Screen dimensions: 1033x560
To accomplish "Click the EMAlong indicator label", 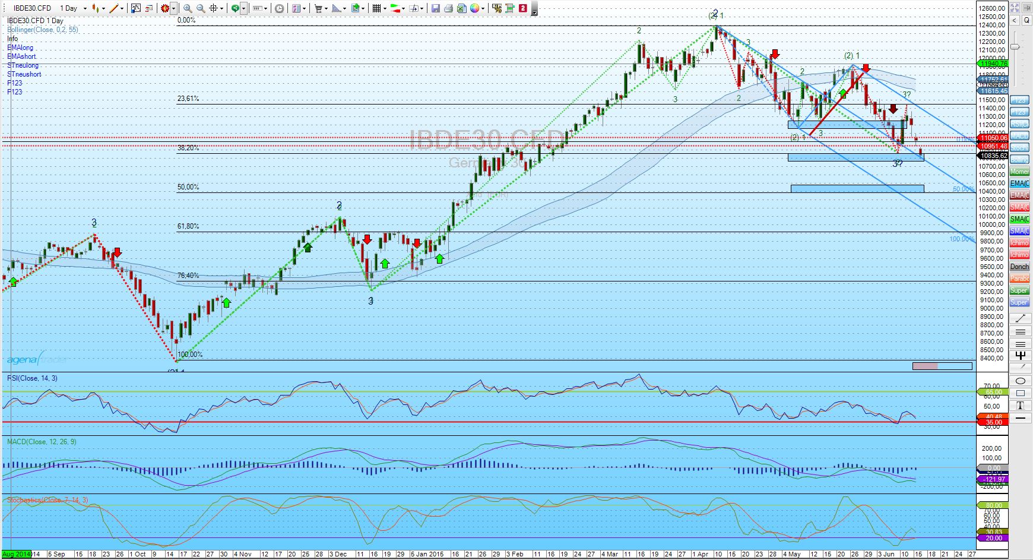I will pyautogui.click(x=20, y=48).
